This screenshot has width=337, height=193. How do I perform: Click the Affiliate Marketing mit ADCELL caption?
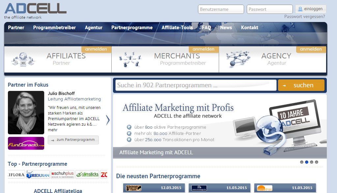coord(156,152)
